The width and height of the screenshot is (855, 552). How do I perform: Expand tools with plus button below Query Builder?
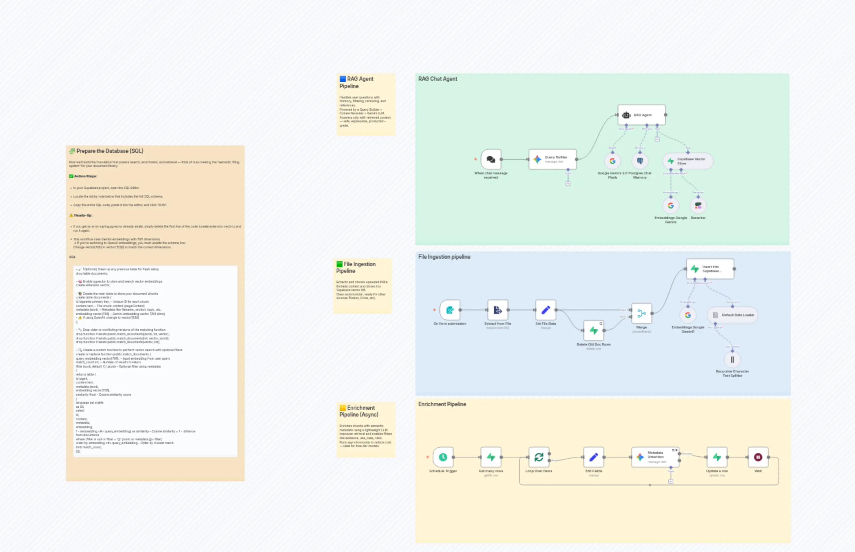point(568,183)
